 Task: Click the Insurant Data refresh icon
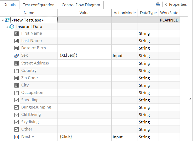(x=12, y=27)
